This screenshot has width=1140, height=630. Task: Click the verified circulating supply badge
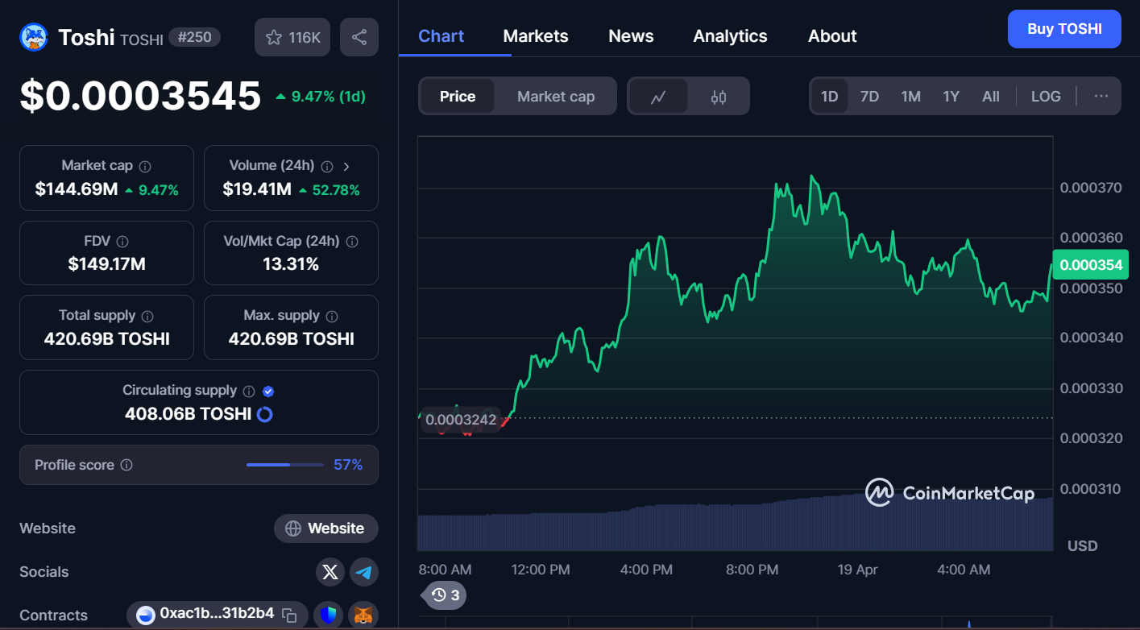point(269,392)
